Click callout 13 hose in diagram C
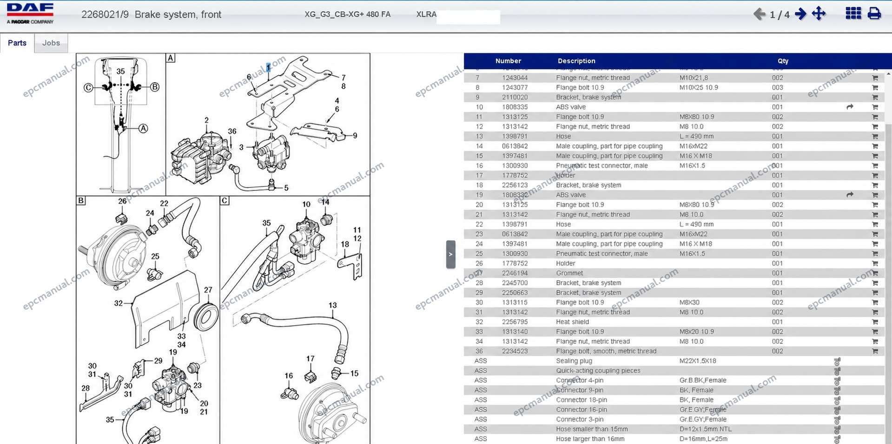This screenshot has height=444, width=892. click(332, 306)
